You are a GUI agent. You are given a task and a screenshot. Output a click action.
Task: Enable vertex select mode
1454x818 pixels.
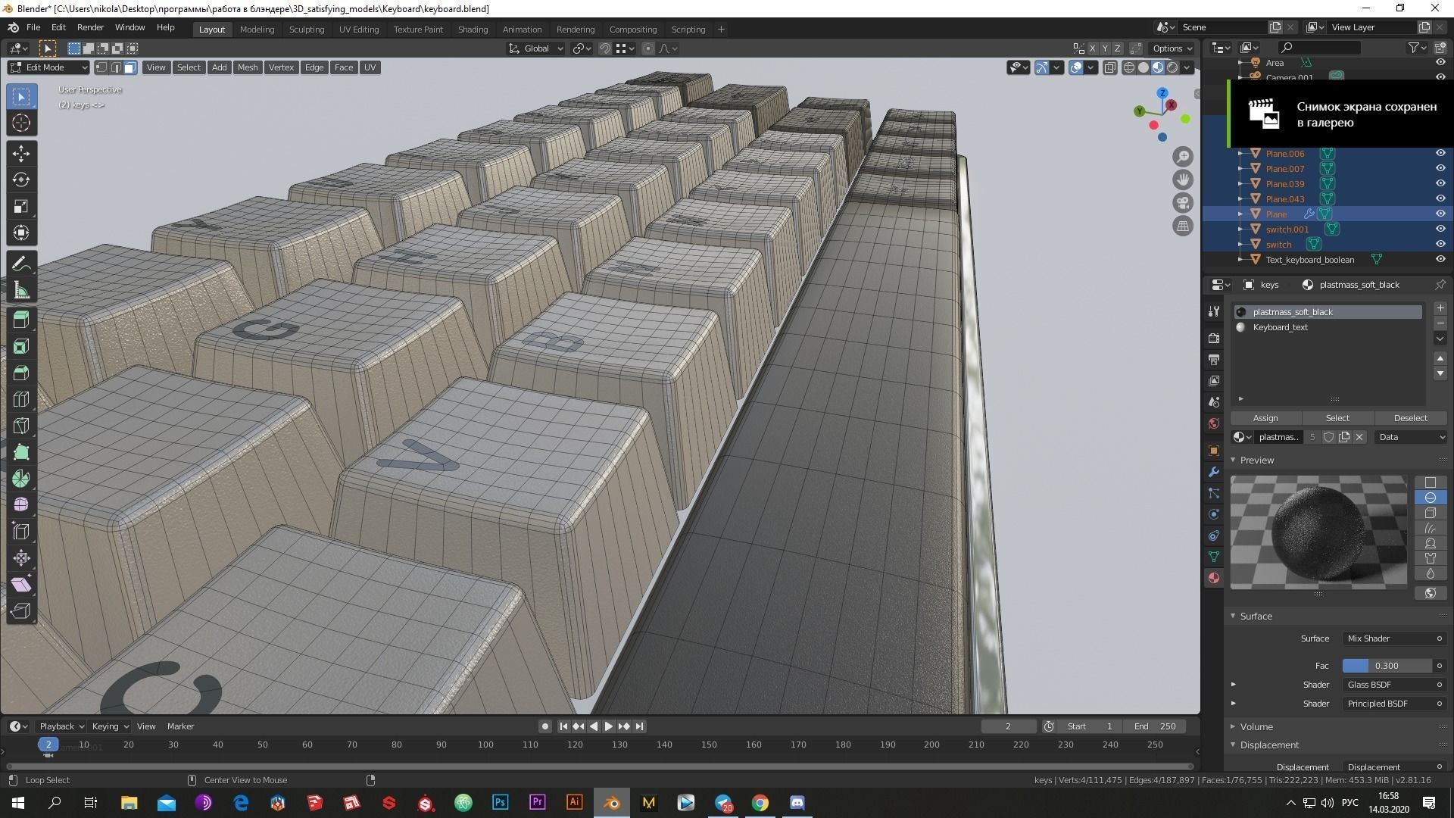pyautogui.click(x=101, y=67)
